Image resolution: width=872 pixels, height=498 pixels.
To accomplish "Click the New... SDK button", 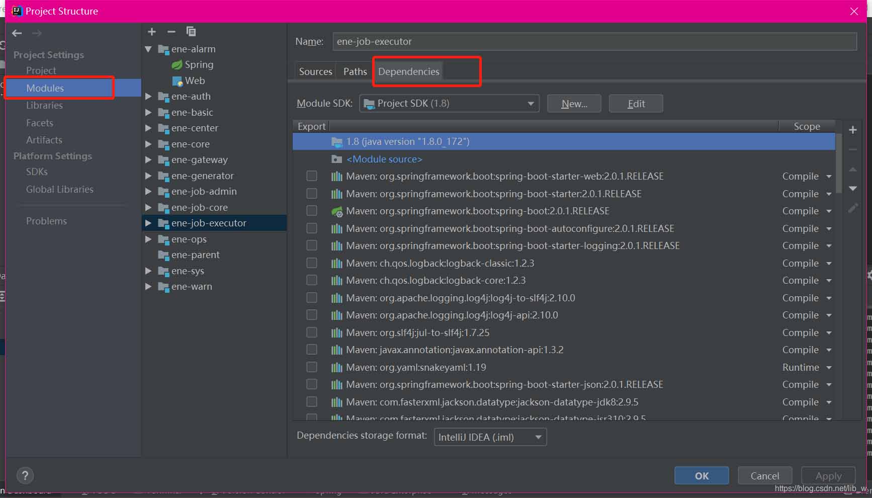I will click(574, 104).
